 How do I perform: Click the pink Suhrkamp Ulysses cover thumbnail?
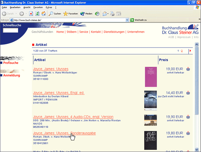(151, 77)
